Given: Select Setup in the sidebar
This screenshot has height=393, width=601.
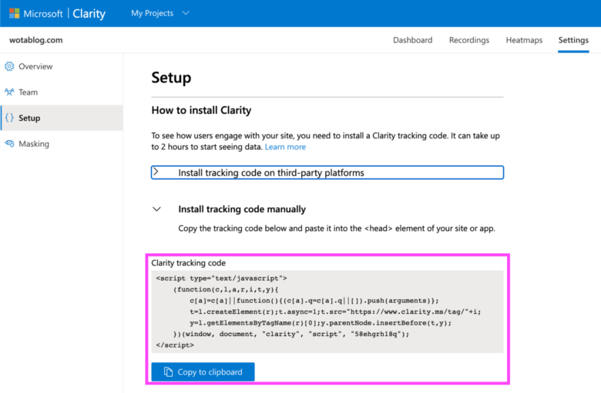Looking at the screenshot, I should [x=62, y=118].
